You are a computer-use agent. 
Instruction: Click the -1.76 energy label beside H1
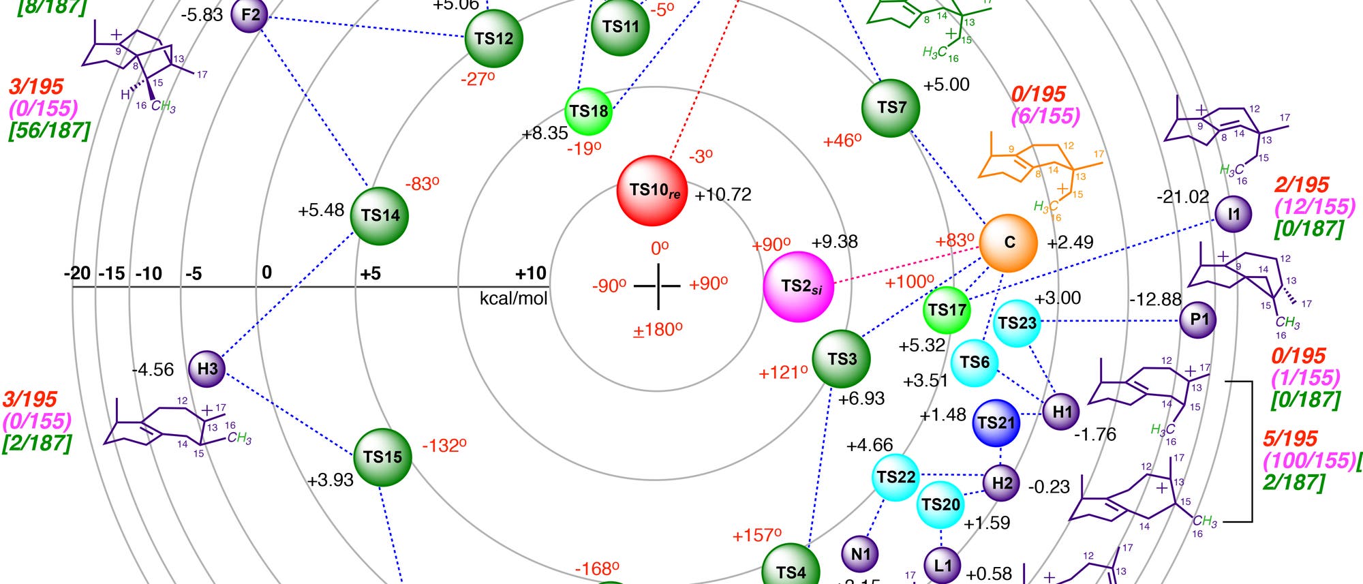pyautogui.click(x=1095, y=435)
